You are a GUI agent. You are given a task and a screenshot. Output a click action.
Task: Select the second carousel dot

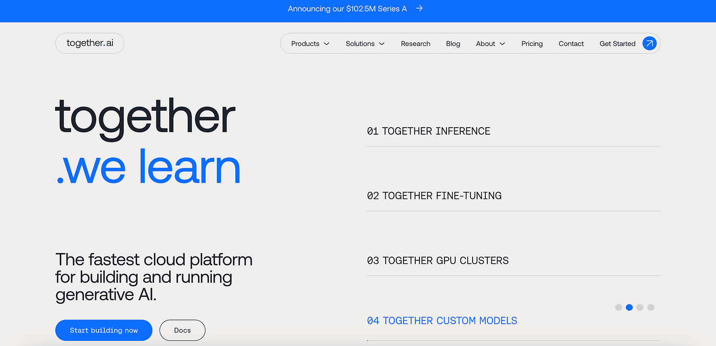click(x=629, y=307)
